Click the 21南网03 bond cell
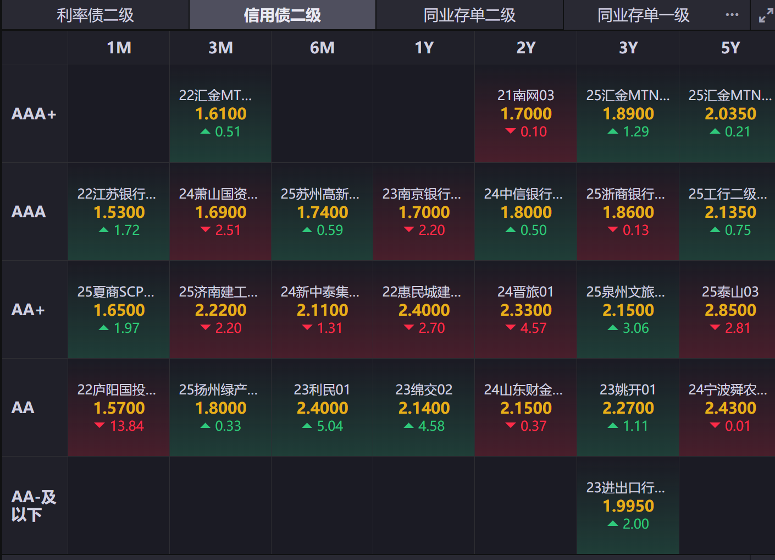The height and width of the screenshot is (560, 775). click(x=525, y=113)
